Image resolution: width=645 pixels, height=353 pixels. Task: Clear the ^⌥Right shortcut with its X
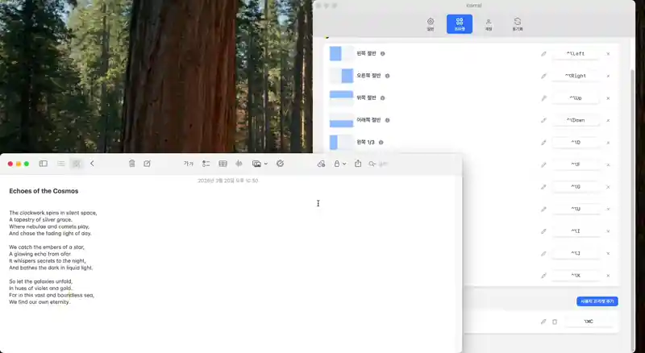click(x=608, y=76)
